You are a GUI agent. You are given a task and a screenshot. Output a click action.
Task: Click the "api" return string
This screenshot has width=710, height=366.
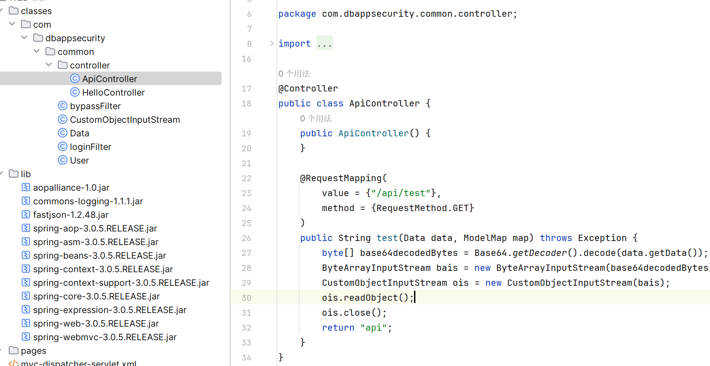[x=374, y=327]
